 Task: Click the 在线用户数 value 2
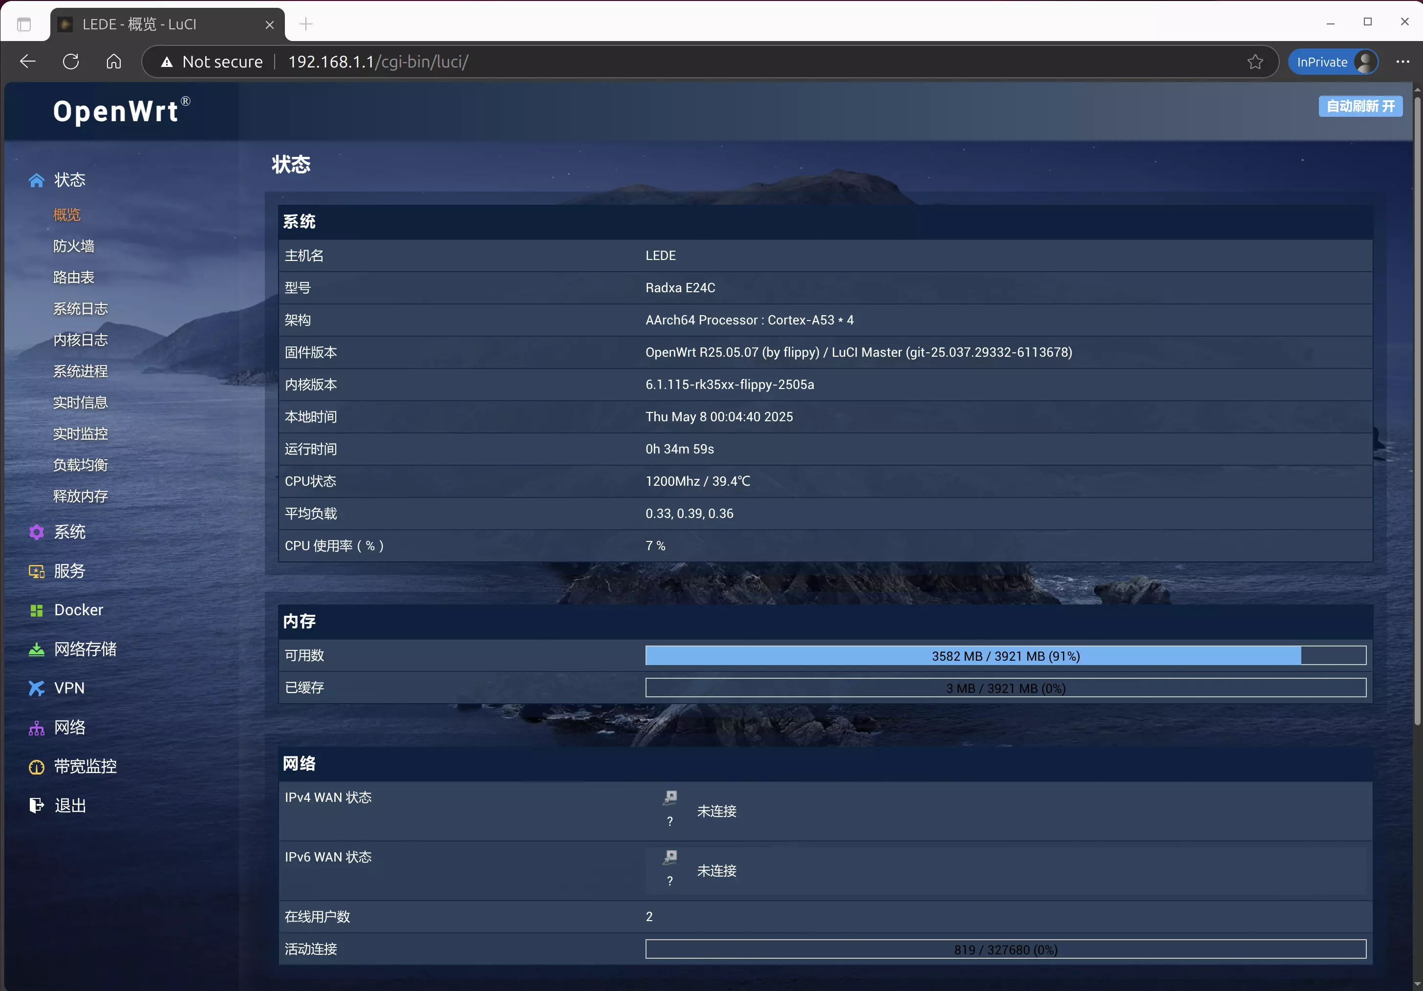(x=649, y=917)
